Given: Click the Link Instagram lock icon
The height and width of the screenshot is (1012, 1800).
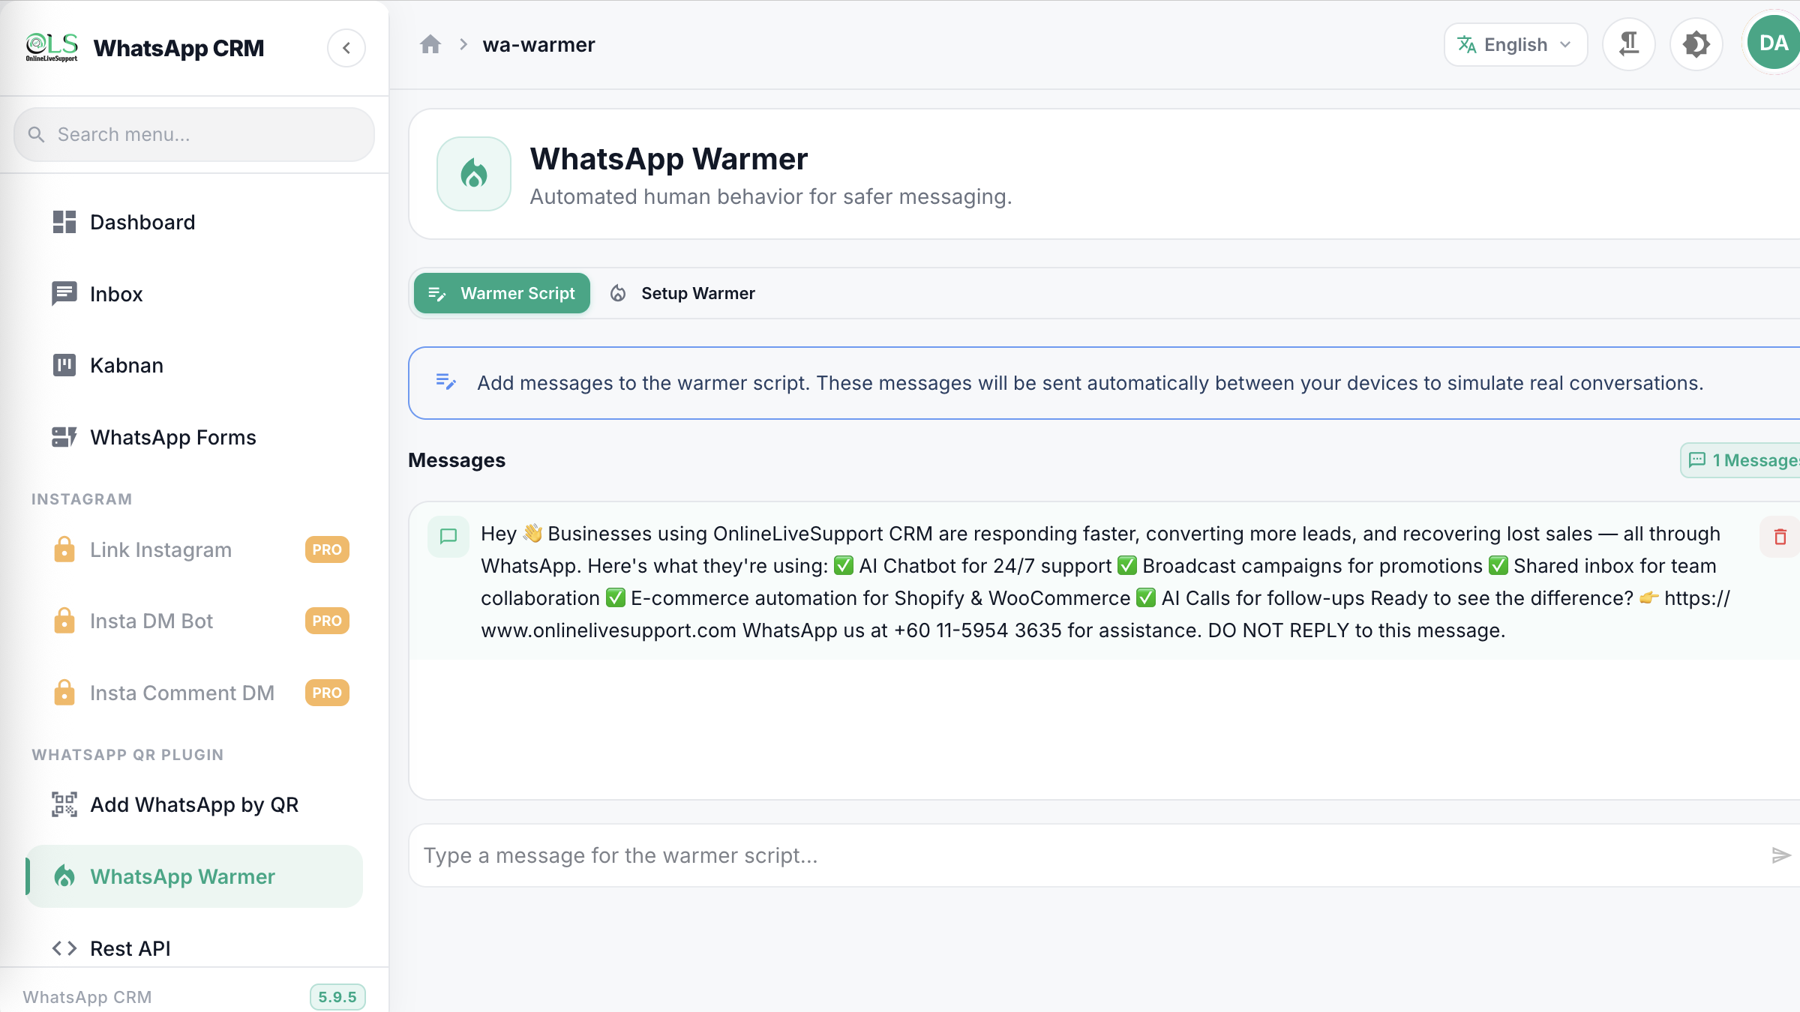Looking at the screenshot, I should click(x=64, y=549).
